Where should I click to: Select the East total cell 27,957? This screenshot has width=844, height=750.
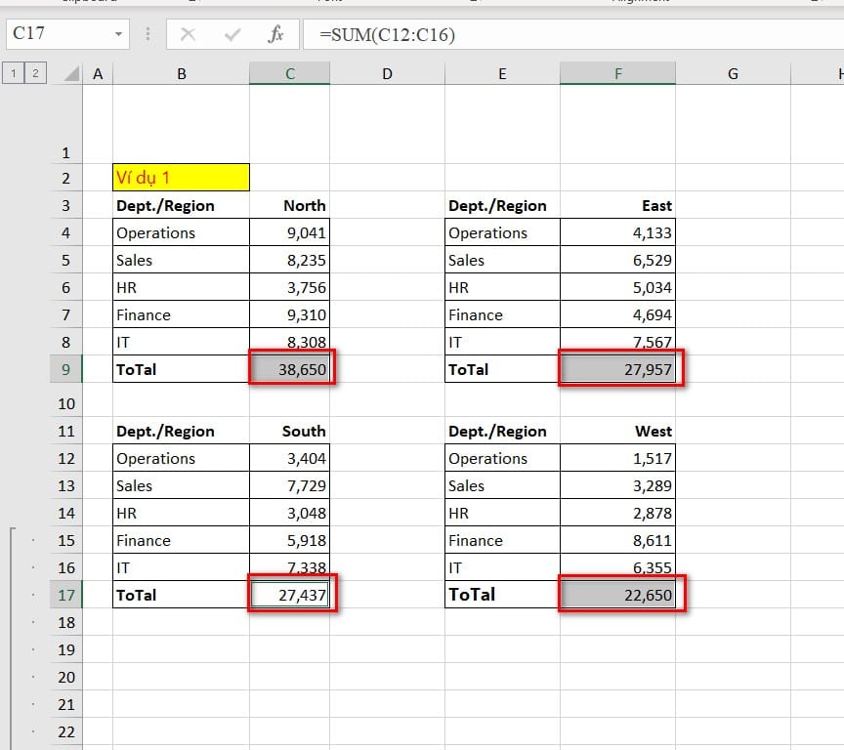[618, 369]
